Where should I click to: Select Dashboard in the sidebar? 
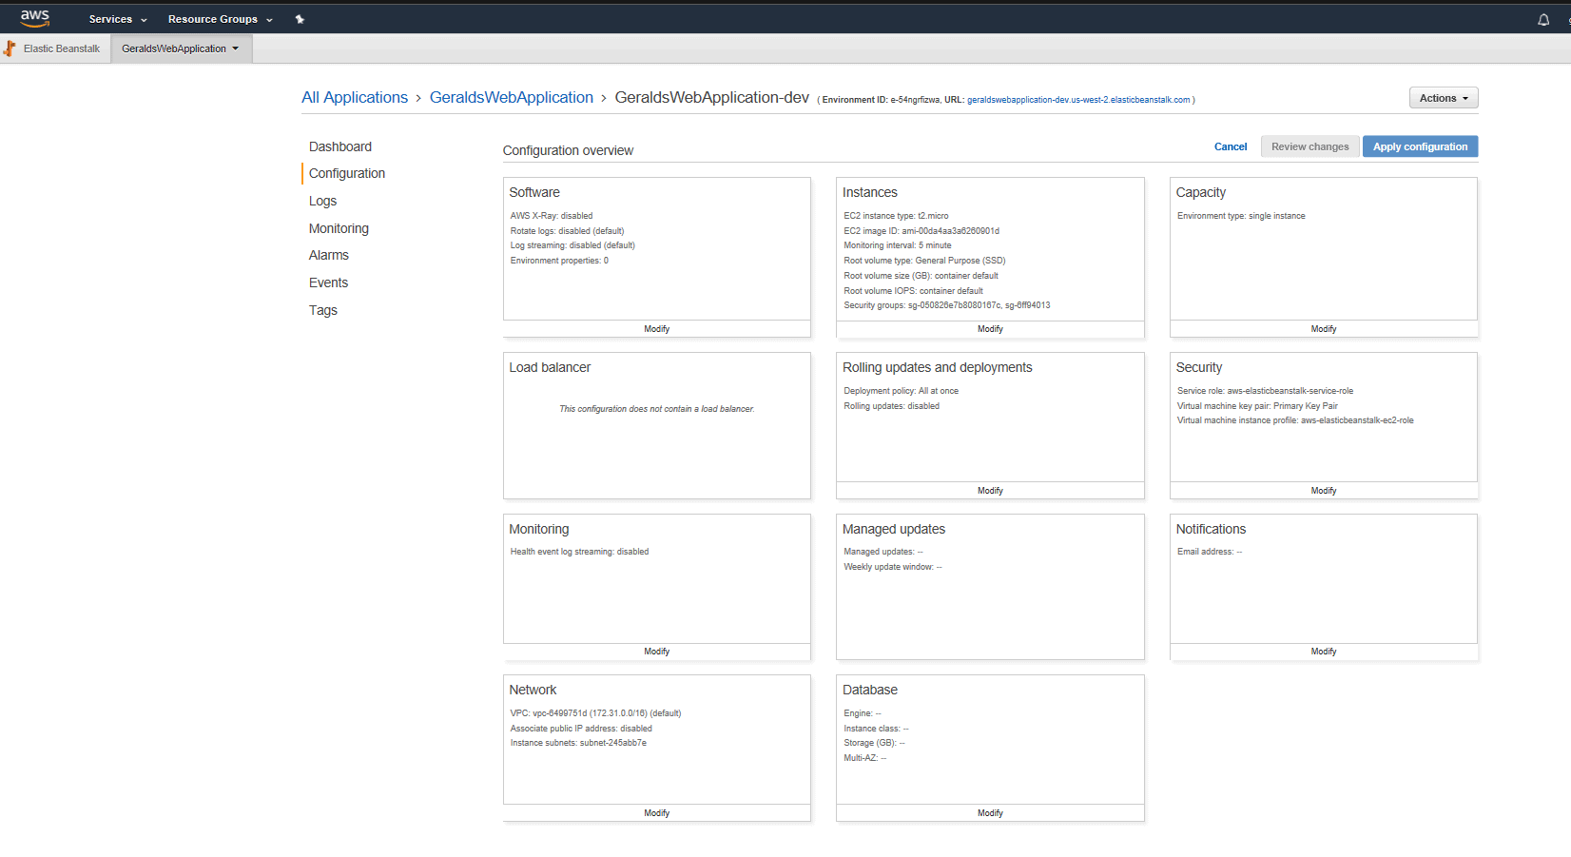point(340,146)
